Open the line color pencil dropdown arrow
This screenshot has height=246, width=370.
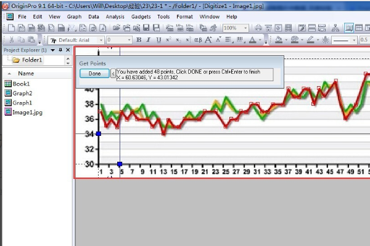point(318,40)
